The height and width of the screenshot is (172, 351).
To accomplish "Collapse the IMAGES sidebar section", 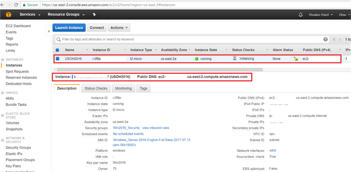I will click(x=2, y=93).
